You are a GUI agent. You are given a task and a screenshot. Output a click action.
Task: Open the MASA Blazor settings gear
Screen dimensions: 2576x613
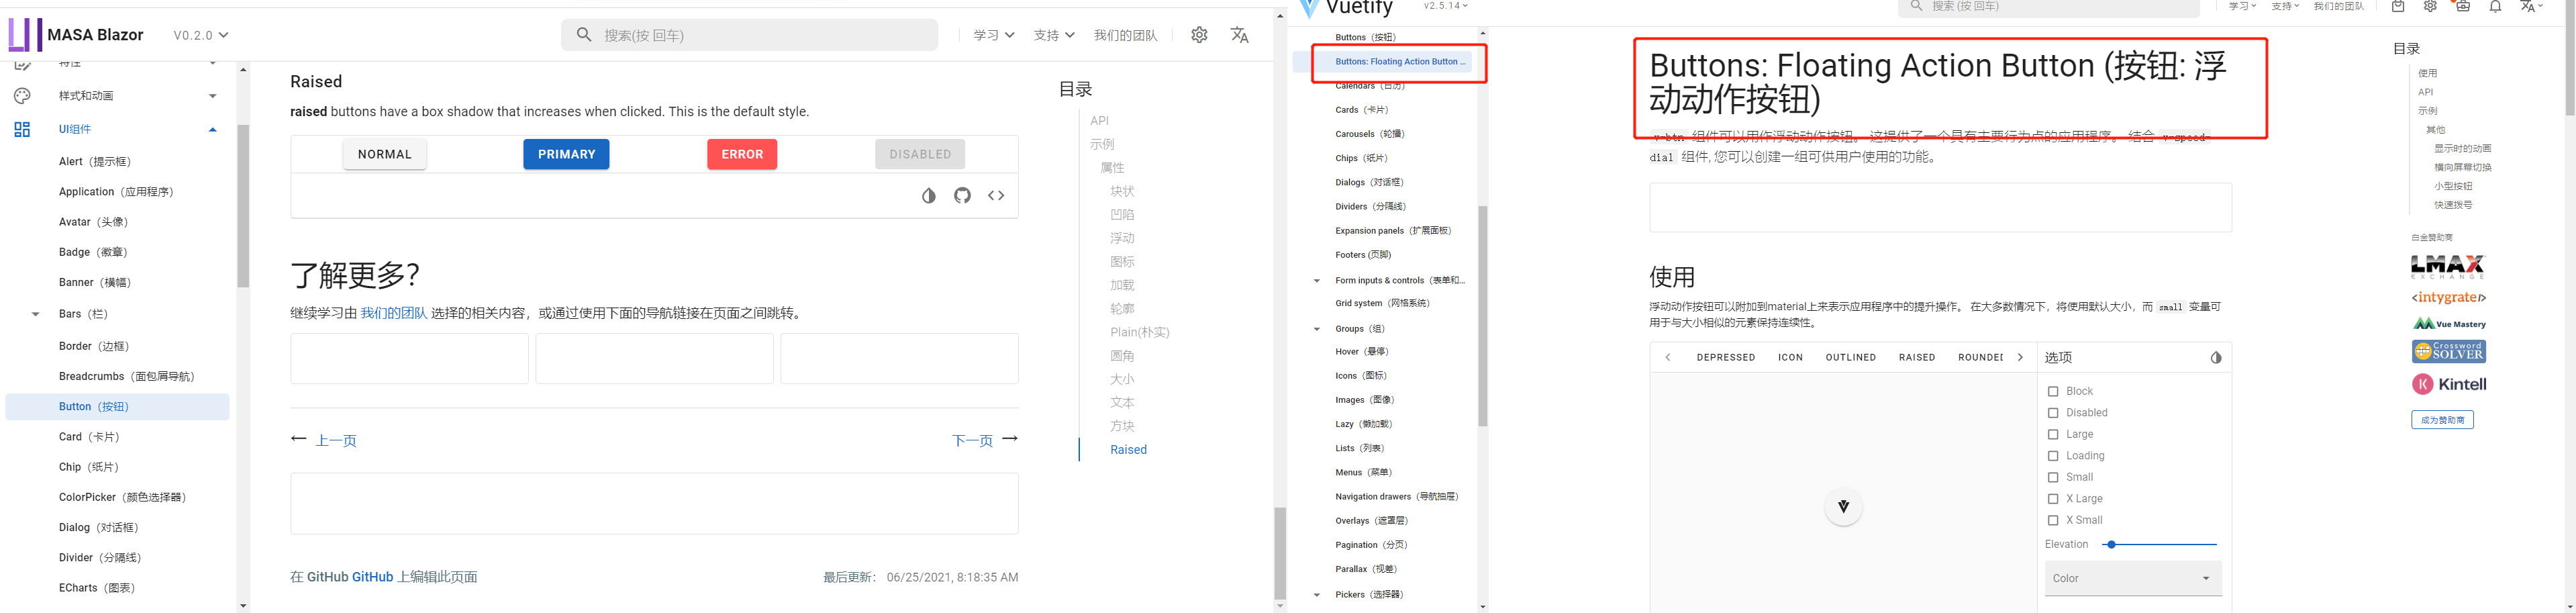(1199, 34)
